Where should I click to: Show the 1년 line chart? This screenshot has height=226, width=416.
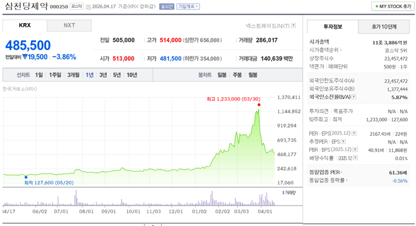pyautogui.click(x=90, y=75)
